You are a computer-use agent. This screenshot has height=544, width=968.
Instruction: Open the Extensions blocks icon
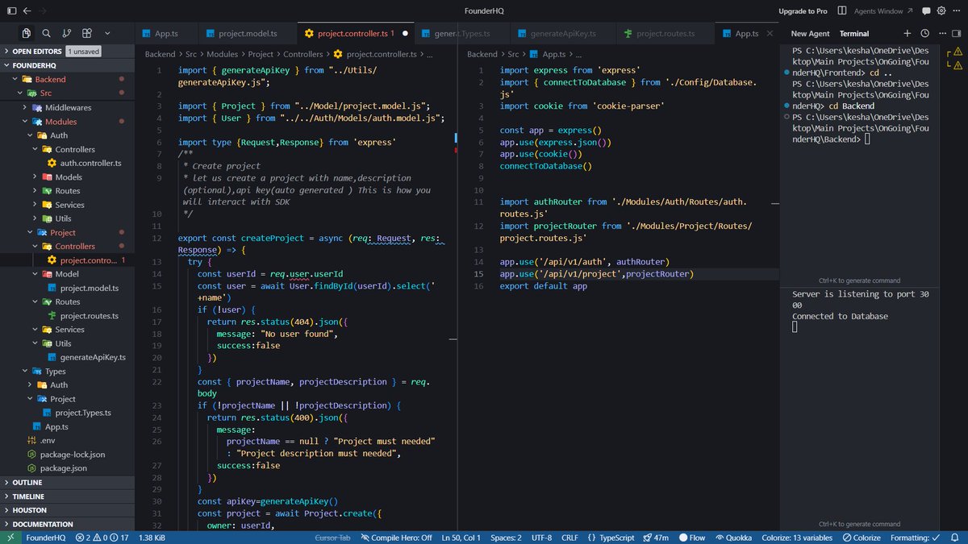[87, 33]
